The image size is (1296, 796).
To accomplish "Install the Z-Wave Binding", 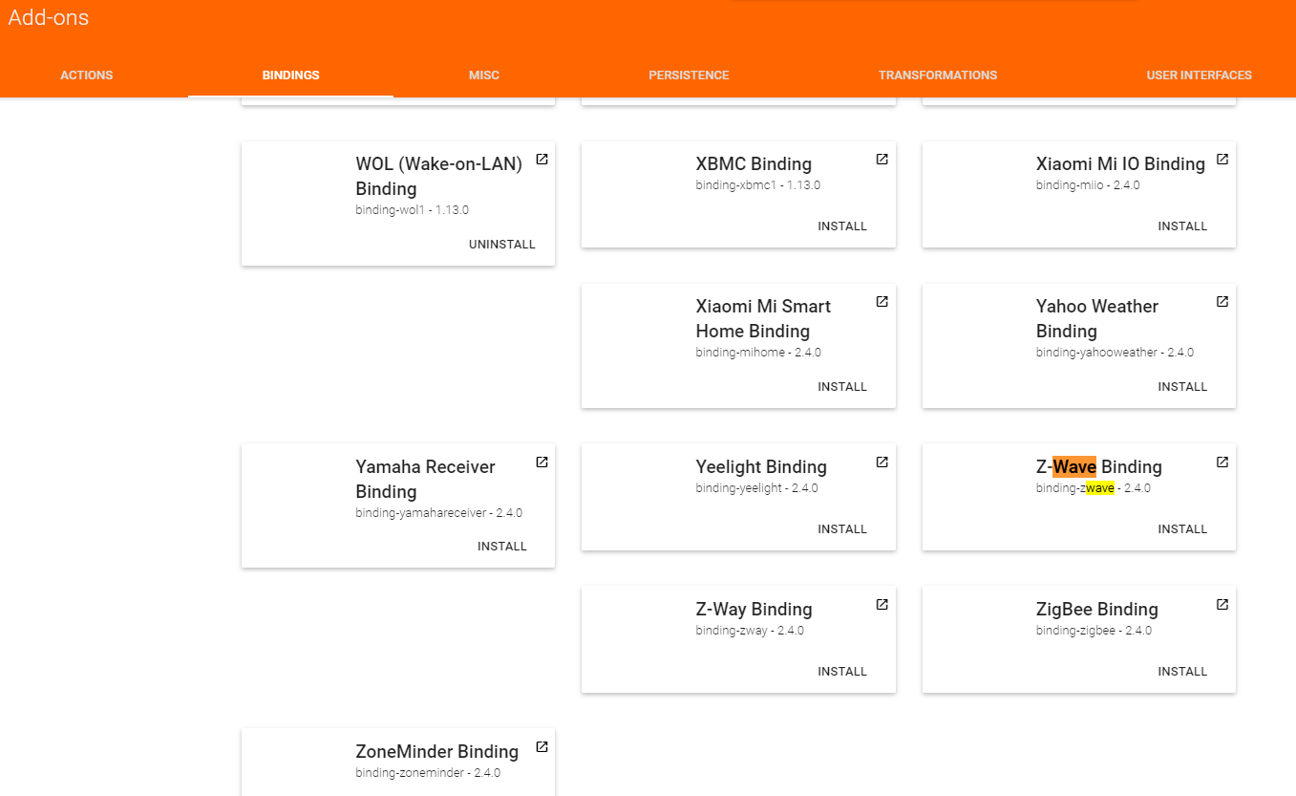I will click(x=1182, y=529).
